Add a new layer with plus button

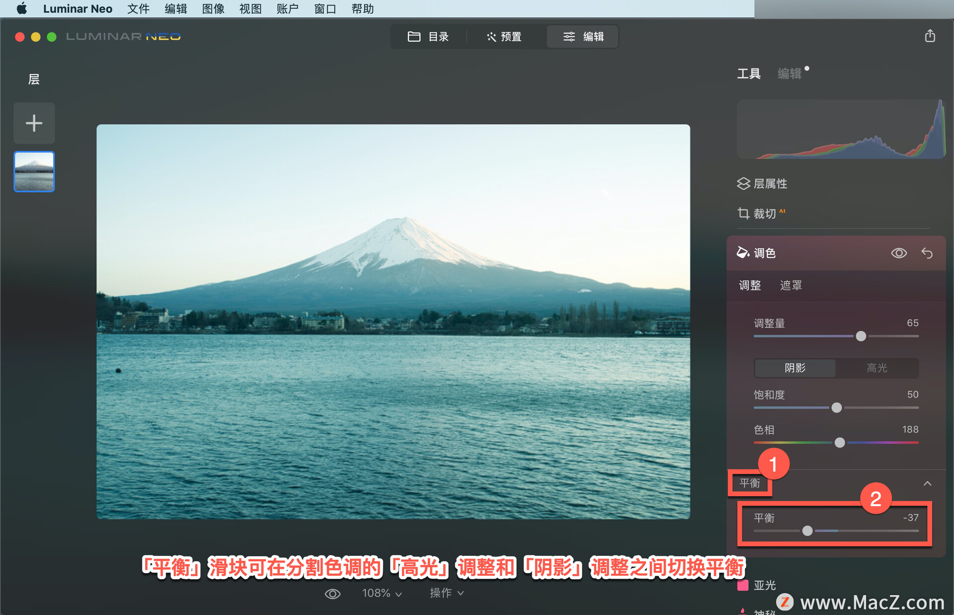pos(34,123)
